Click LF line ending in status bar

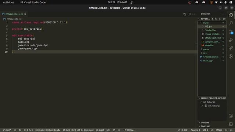[212, 130]
